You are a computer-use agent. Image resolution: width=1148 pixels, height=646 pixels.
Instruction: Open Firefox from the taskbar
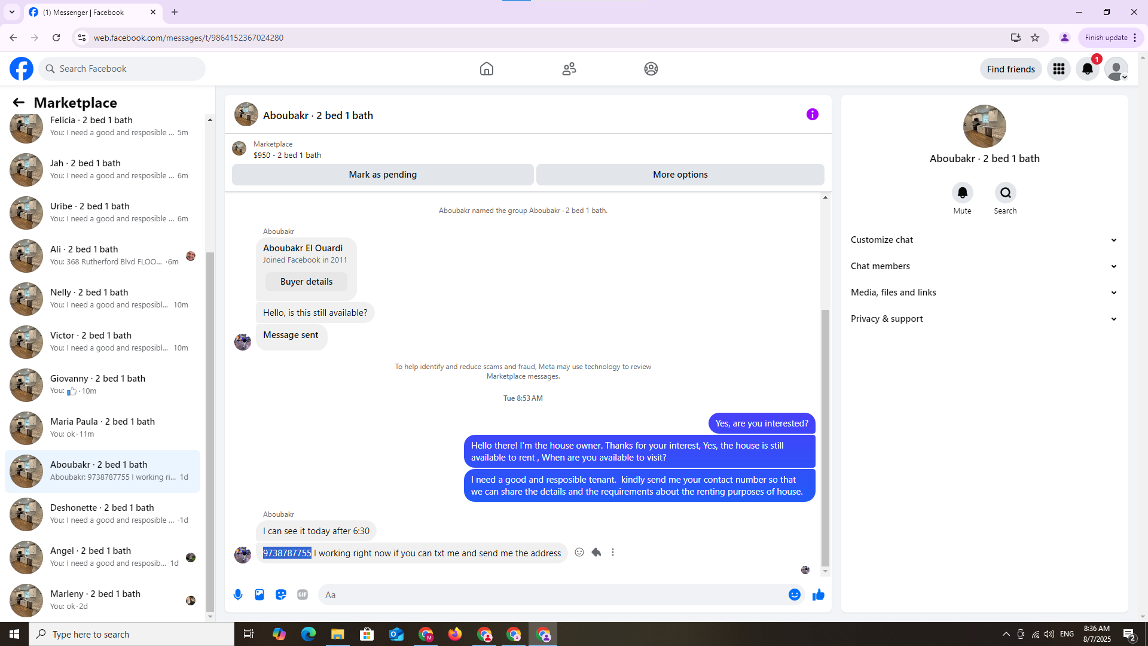point(455,634)
